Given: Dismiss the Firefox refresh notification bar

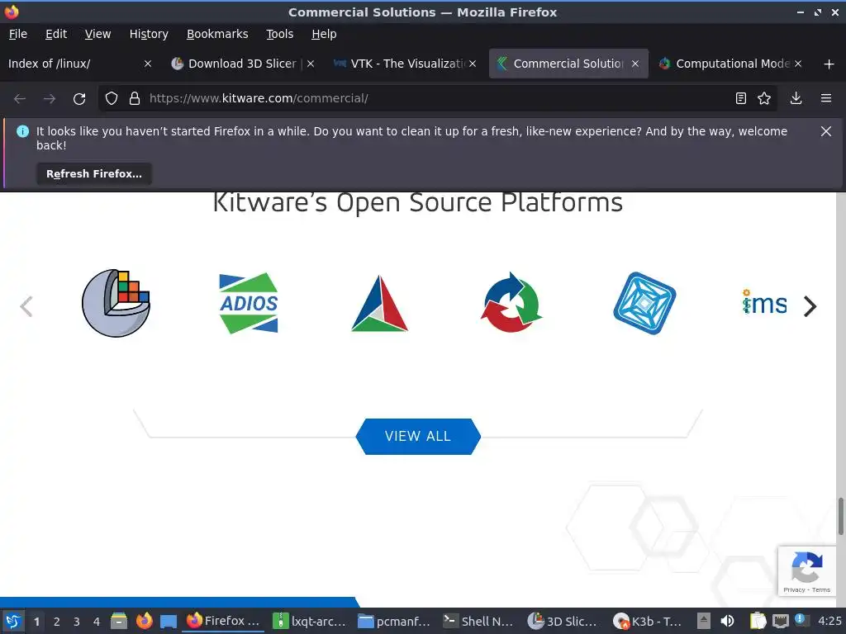Looking at the screenshot, I should 825,131.
